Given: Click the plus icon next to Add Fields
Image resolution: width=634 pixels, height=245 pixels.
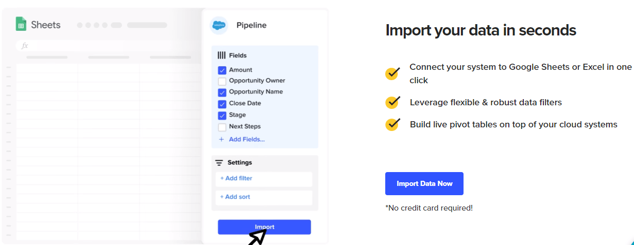Looking at the screenshot, I should click(x=221, y=139).
